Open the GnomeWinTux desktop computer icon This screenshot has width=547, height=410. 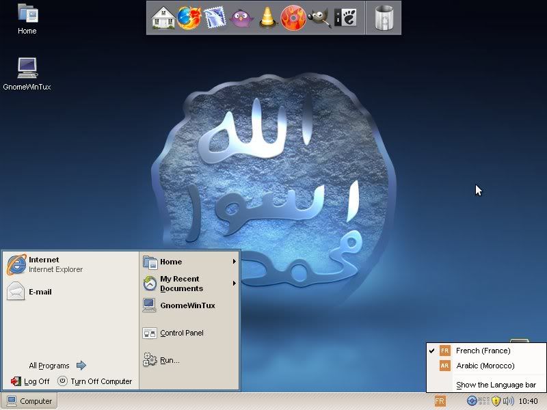[27, 74]
